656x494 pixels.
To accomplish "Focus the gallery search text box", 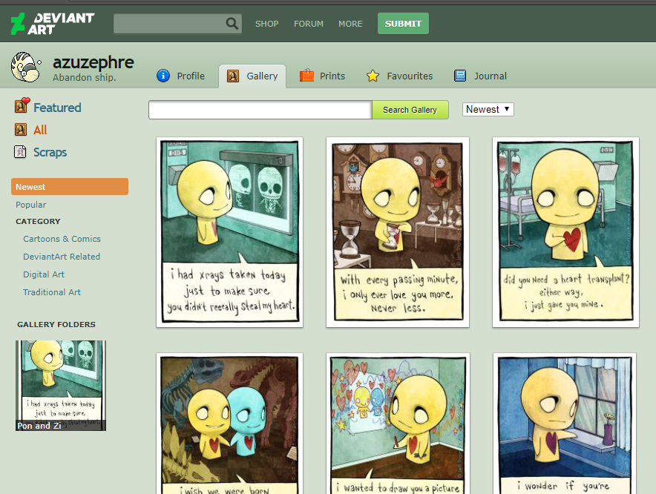I will (260, 110).
